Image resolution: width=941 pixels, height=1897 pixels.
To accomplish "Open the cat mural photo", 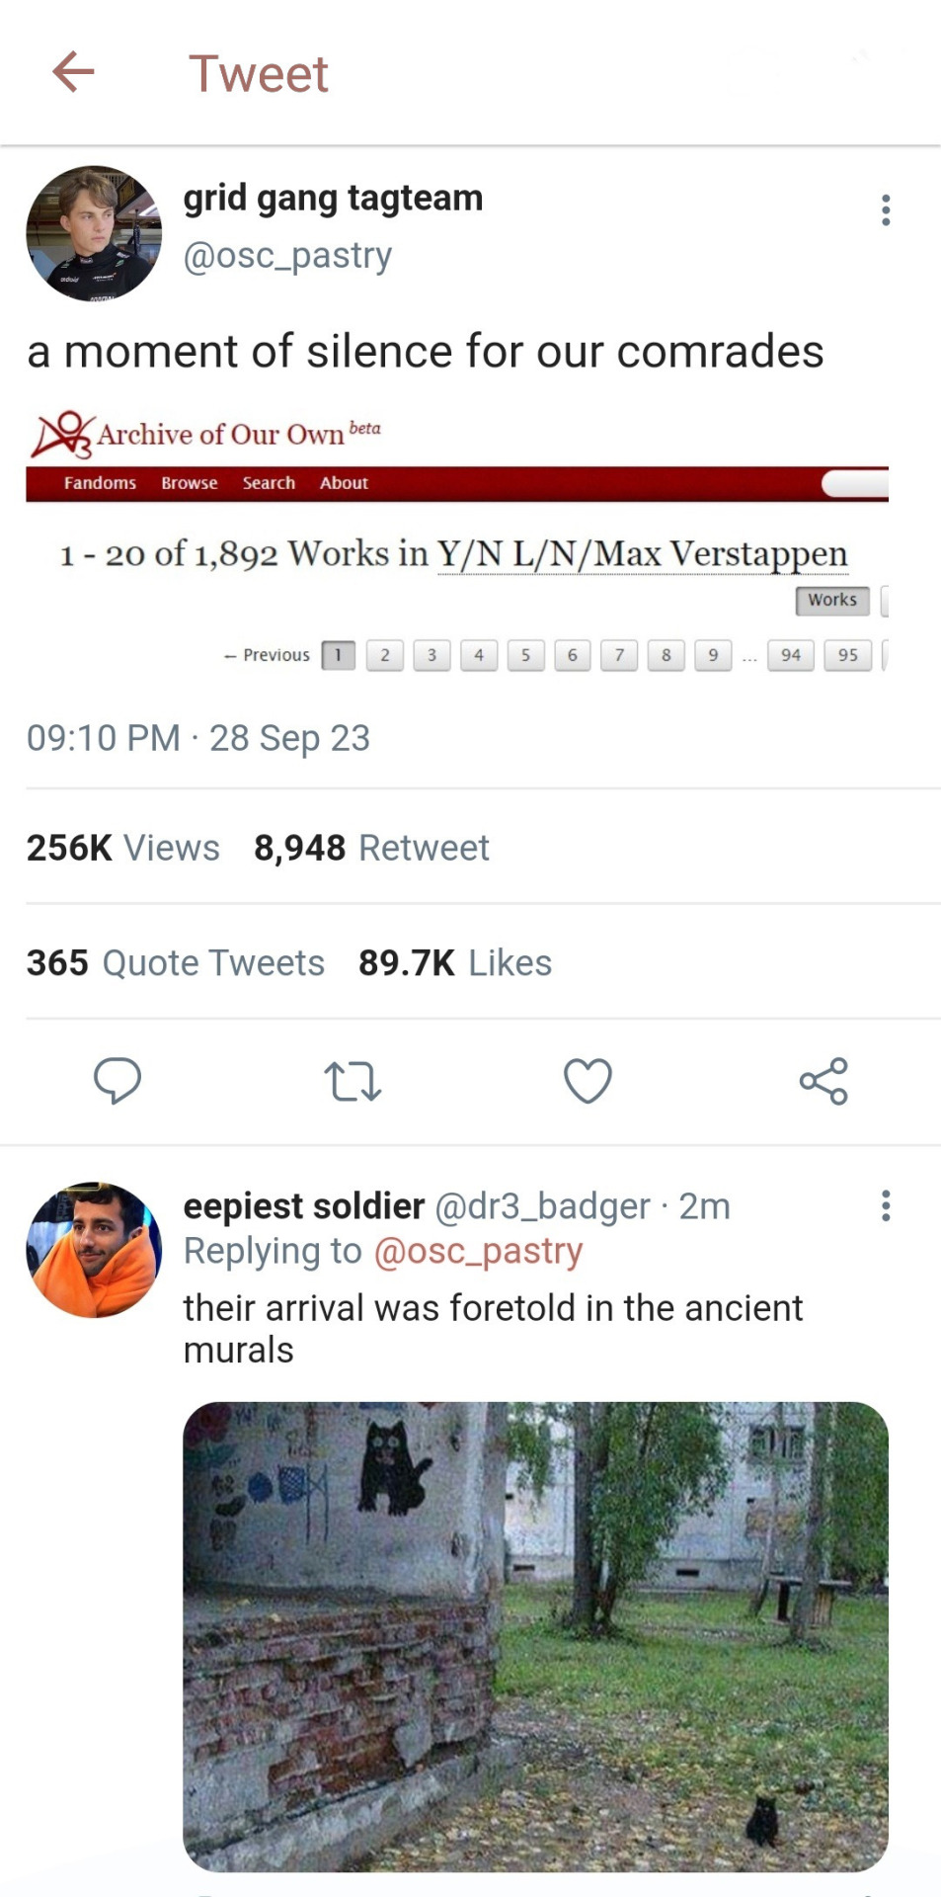I will coord(535,1636).
